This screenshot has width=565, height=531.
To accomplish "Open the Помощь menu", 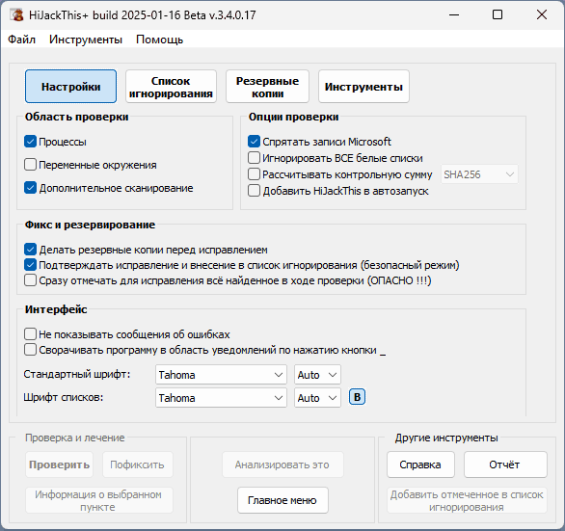I will coord(160,40).
